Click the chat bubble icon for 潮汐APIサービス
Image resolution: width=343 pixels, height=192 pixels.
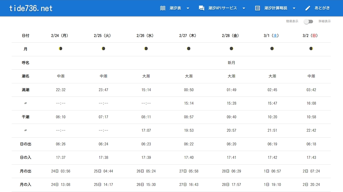pos(201,8)
